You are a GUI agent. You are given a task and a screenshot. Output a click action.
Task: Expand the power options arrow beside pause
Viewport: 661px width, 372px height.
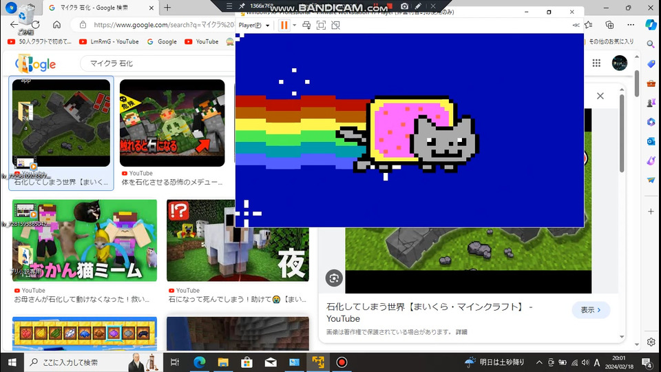click(x=294, y=25)
